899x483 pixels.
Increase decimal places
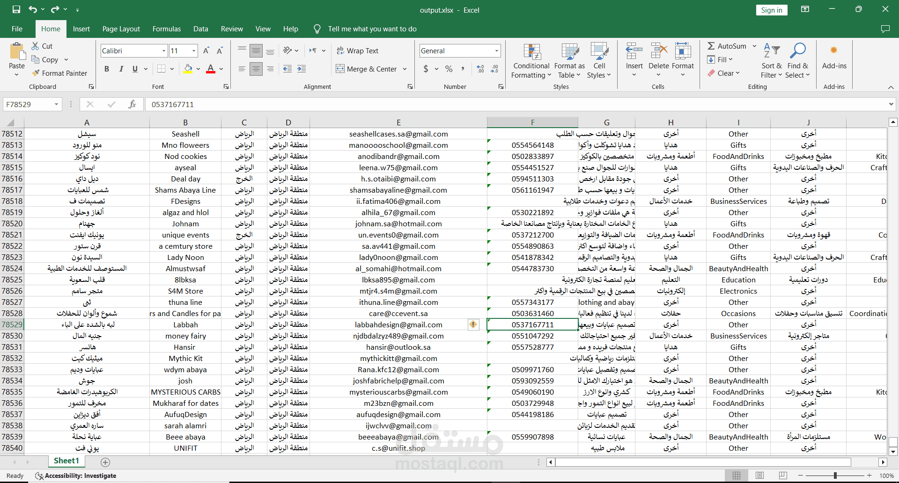click(x=480, y=69)
